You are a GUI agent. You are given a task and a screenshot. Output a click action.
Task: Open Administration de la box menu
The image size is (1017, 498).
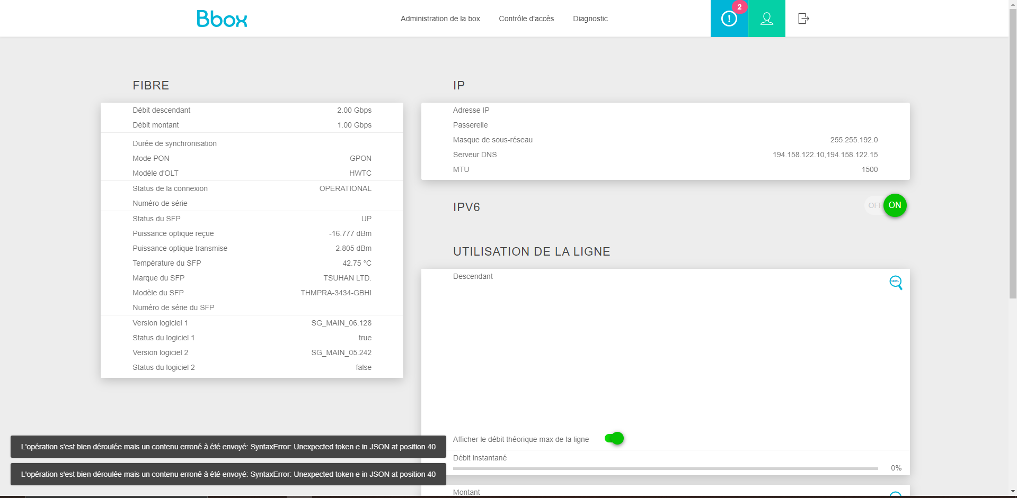pos(440,19)
